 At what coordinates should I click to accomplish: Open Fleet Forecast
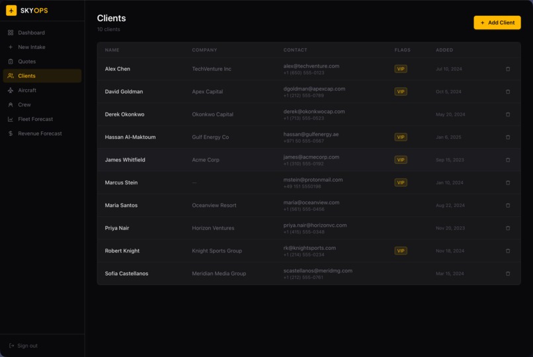pos(42,119)
